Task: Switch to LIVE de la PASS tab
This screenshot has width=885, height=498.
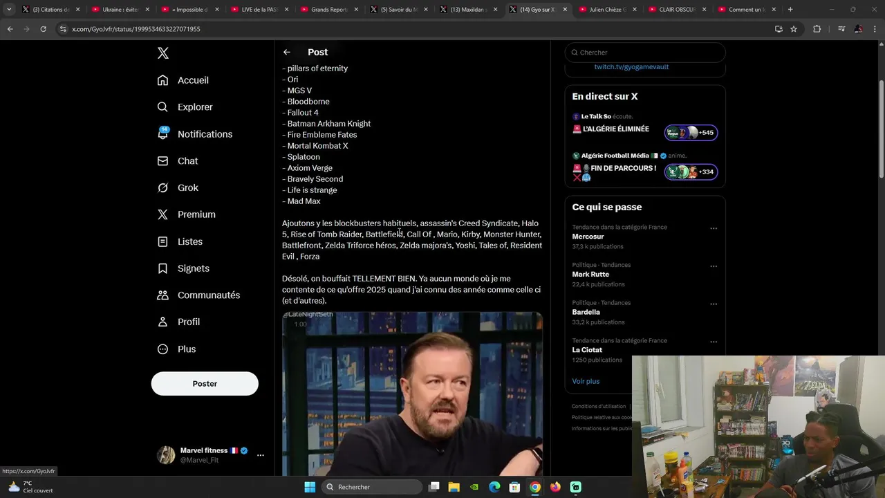Action: pyautogui.click(x=259, y=10)
